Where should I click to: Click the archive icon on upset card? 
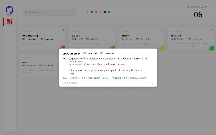pos(112,30)
